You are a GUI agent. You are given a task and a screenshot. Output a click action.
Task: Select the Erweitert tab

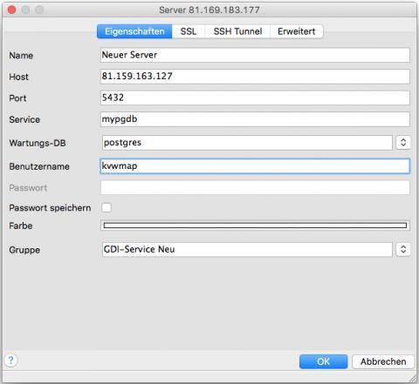click(x=297, y=31)
